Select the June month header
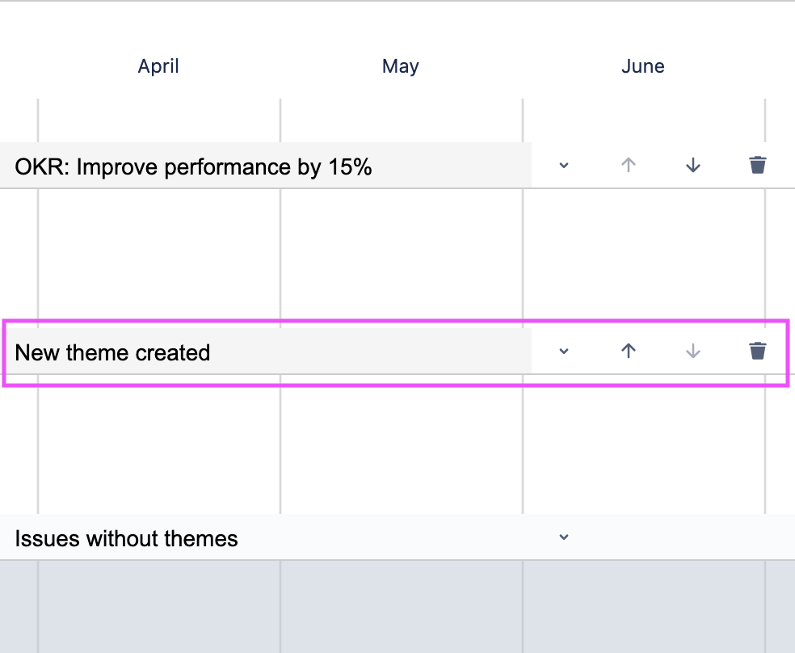Screen dimensions: 795x653 (643, 66)
